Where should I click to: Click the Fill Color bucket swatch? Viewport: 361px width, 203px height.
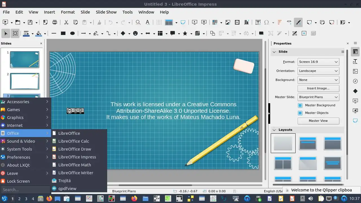(x=39, y=34)
